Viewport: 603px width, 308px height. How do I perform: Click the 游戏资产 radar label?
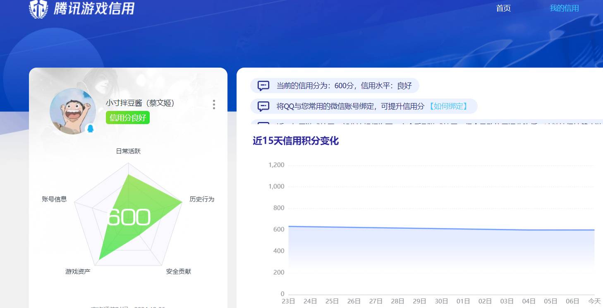[x=78, y=272]
